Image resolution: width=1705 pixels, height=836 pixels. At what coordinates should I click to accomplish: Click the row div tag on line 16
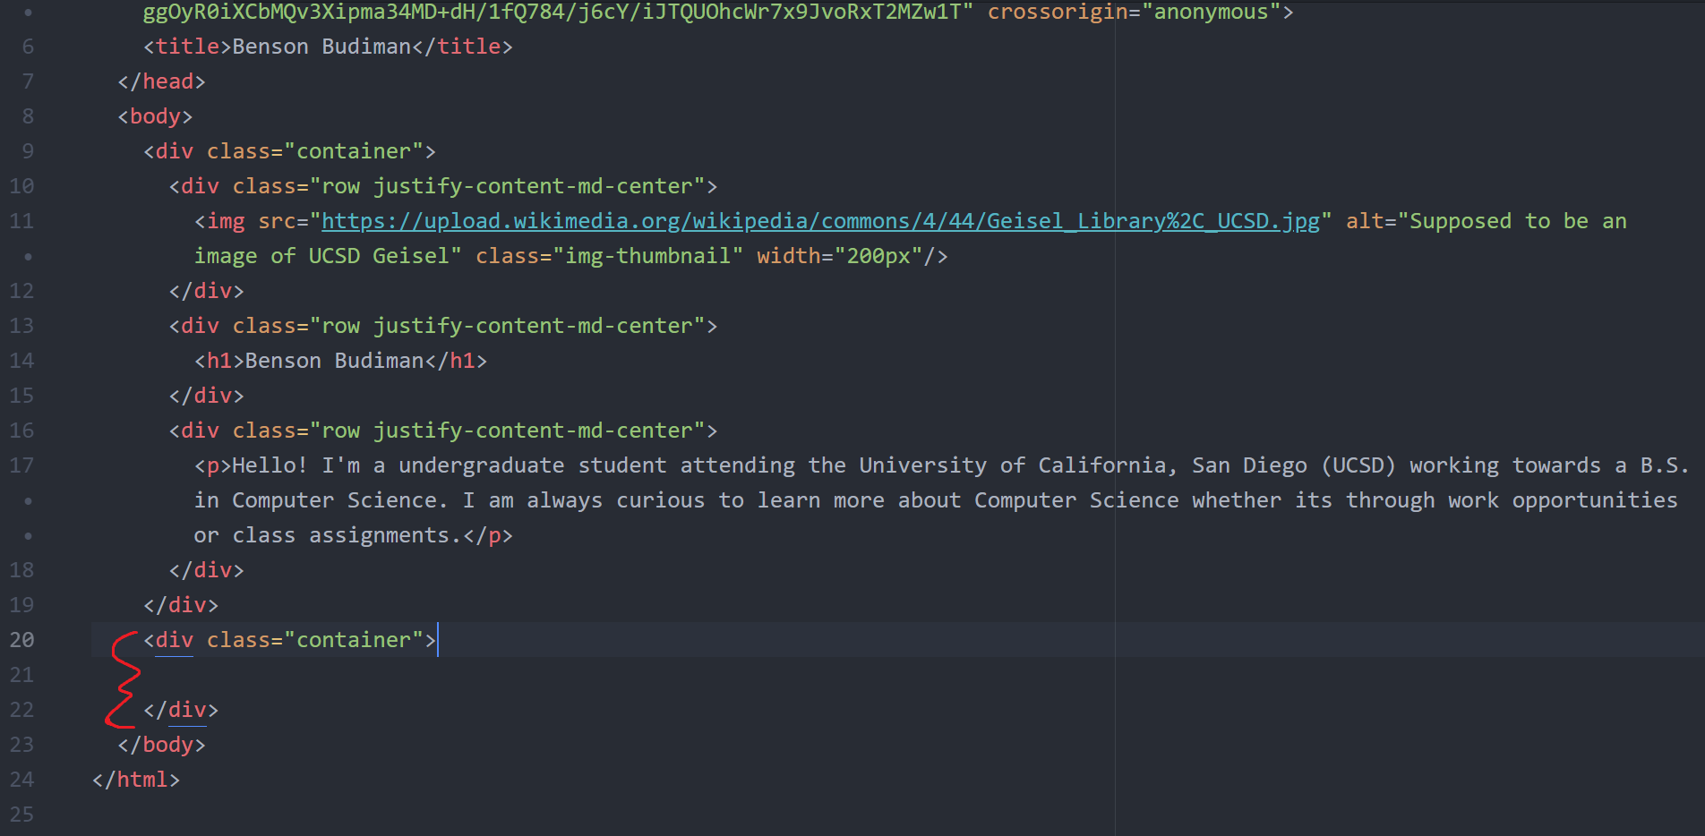(x=443, y=431)
